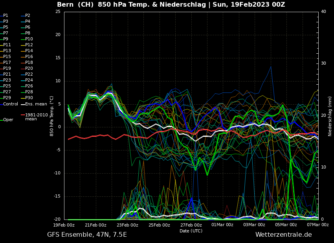Click the P28 legend label
334x243 pixels.
[x=29, y=92]
